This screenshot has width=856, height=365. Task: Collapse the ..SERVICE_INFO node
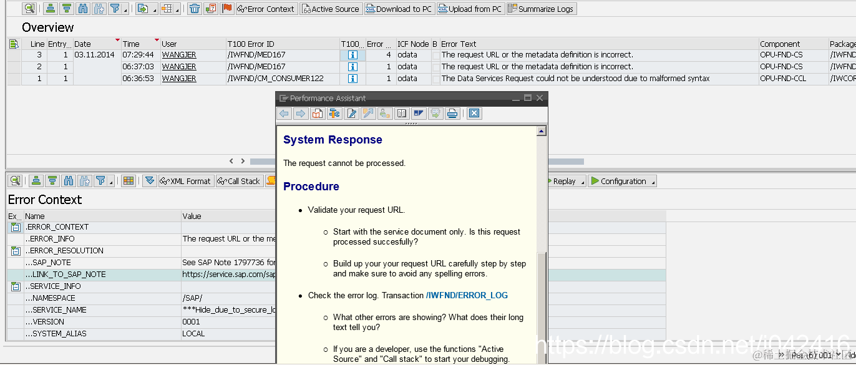click(16, 286)
